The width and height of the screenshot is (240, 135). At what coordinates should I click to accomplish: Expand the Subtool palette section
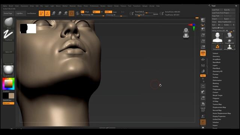[215, 53]
